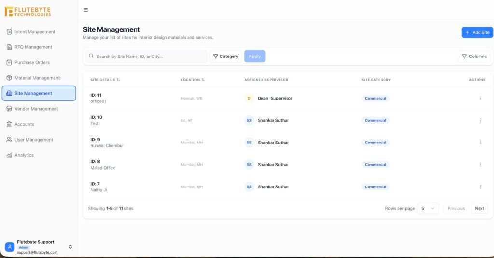The width and height of the screenshot is (494, 258).
Task: Click the Commercial tag for Malad Office
Action: pyautogui.click(x=375, y=165)
